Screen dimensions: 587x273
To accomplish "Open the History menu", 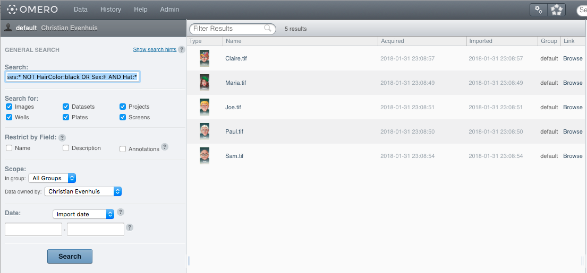I will pyautogui.click(x=110, y=10).
